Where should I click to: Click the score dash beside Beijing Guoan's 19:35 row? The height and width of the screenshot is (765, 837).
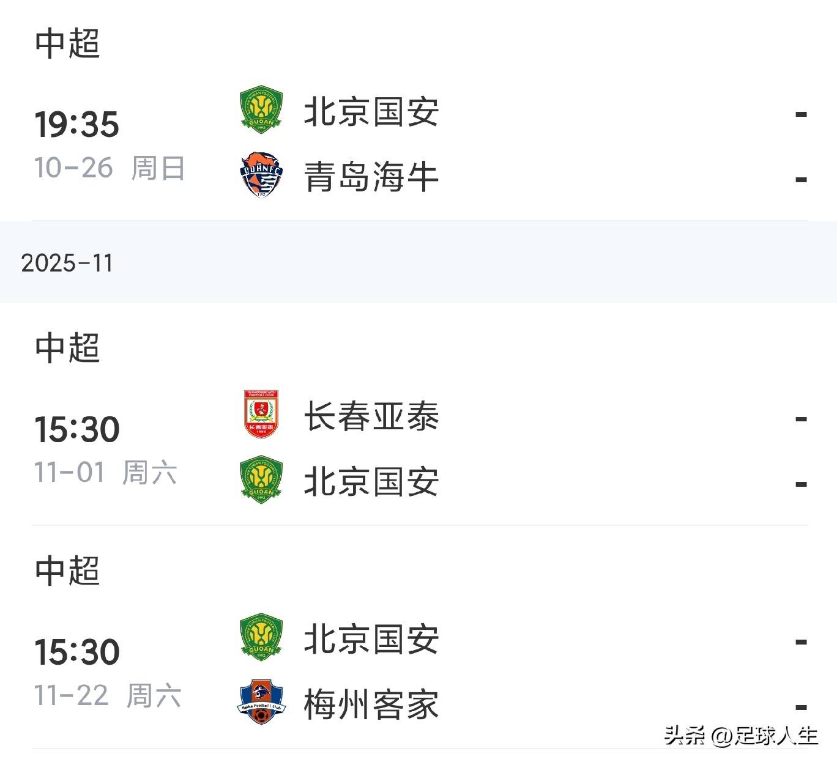point(800,113)
